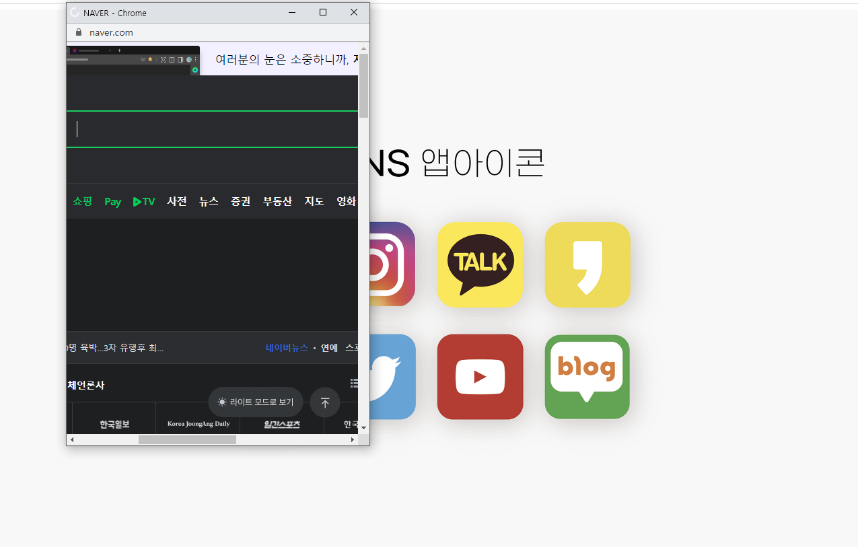Minimize the NAVER Chrome window

[x=292, y=12]
